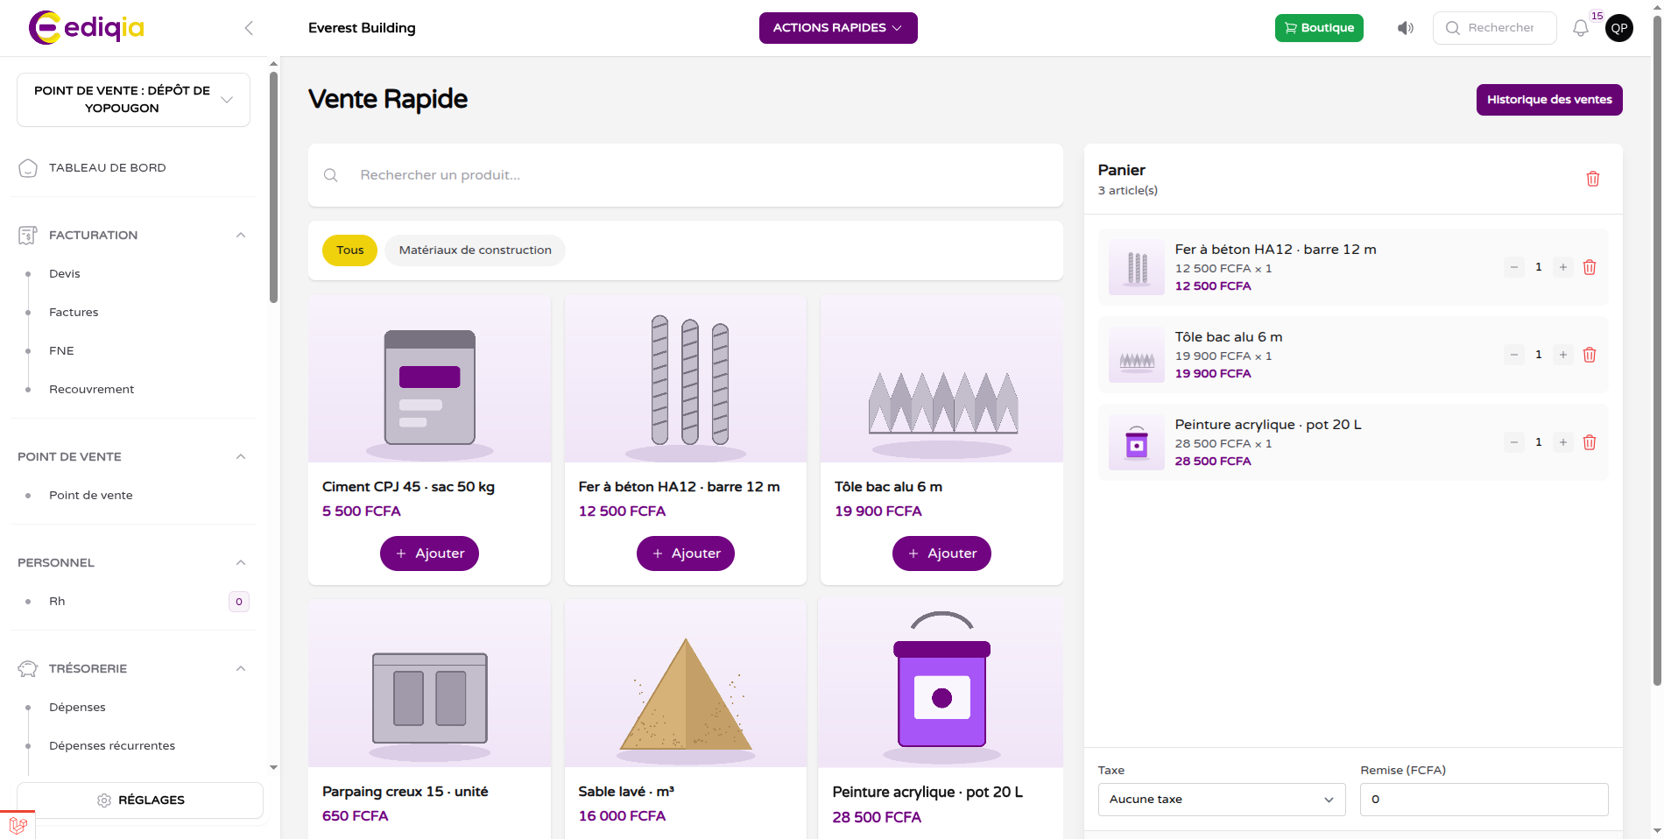Click the Rh badge showing 0
1664x839 pixels.
click(x=239, y=602)
